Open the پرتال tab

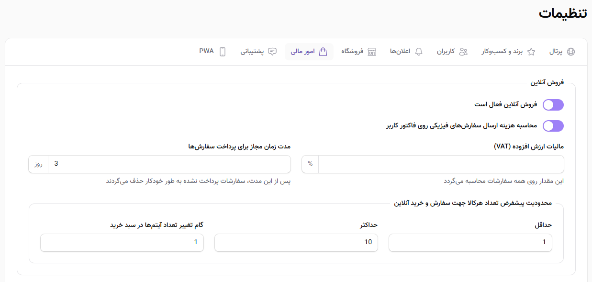[562, 52]
